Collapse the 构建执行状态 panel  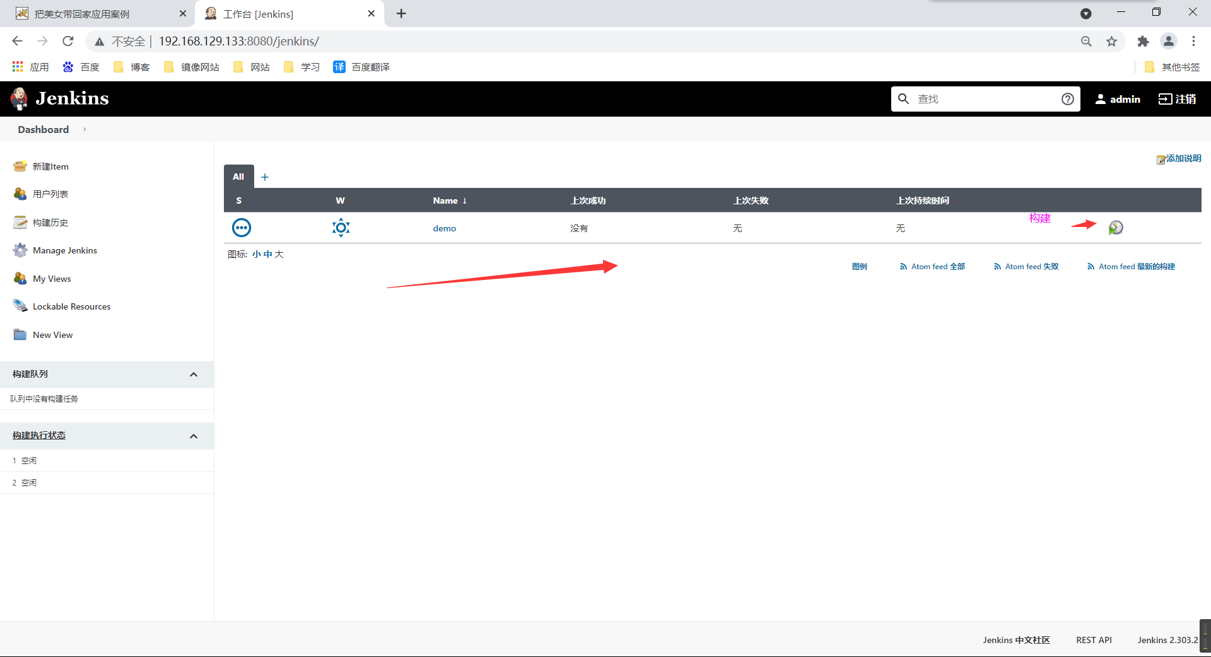coord(194,436)
